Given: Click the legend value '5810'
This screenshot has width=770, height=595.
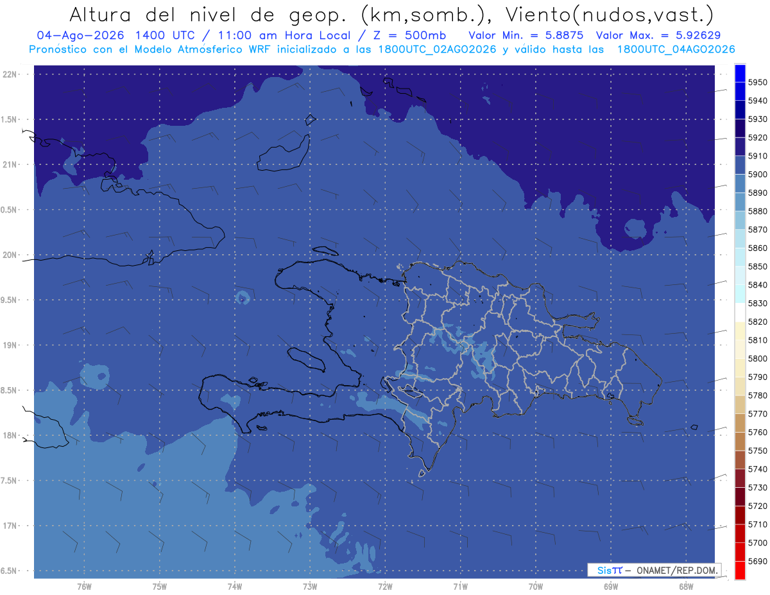Looking at the screenshot, I should pyautogui.click(x=757, y=340).
